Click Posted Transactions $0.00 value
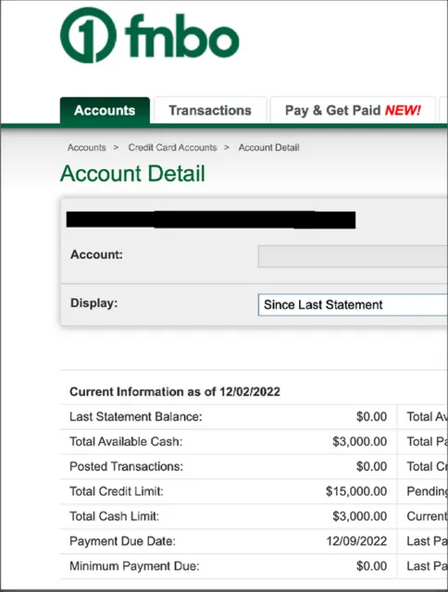This screenshot has height=592, width=448. 372,466
